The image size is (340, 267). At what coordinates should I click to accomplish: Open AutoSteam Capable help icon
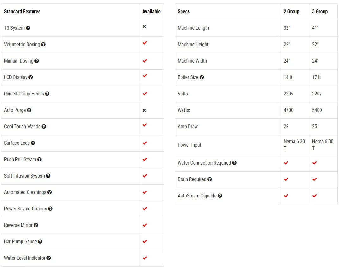(x=220, y=196)
